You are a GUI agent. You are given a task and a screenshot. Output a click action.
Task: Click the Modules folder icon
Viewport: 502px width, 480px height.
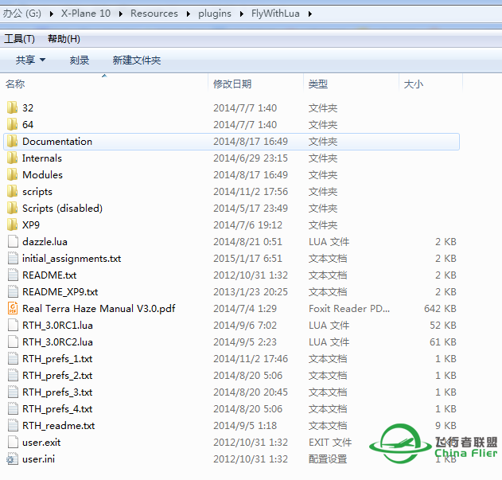(13, 174)
